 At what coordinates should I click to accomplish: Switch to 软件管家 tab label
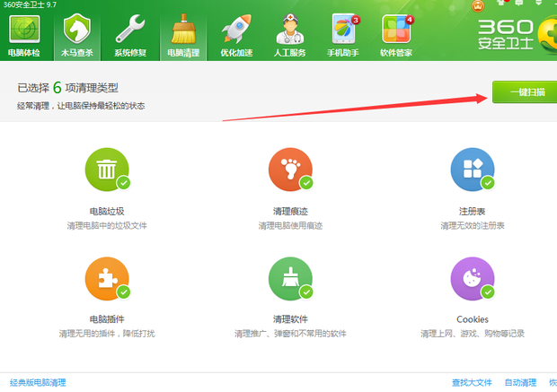[396, 53]
